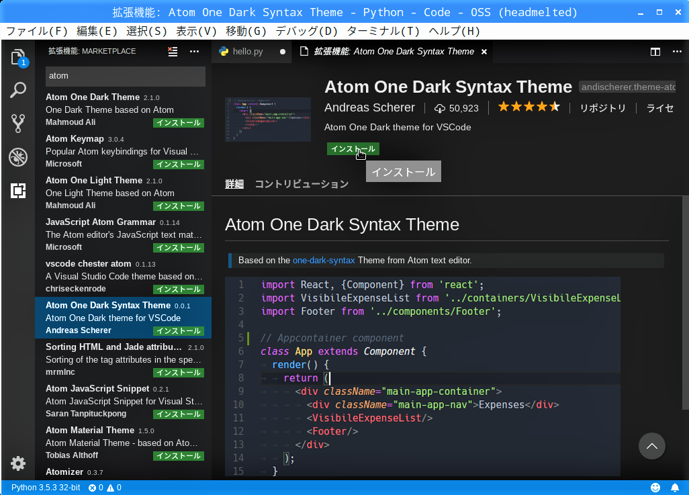Open editor more actions ellipsis
Image resolution: width=689 pixels, height=495 pixels.
[677, 52]
